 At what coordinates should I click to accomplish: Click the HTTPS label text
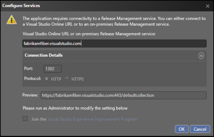click(x=77, y=79)
